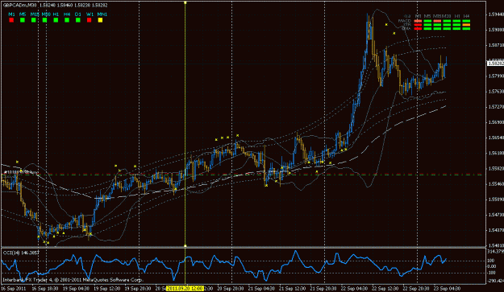Click the EMA M15 green signal bar
The image size is (504, 292).
pyautogui.click(x=437, y=28)
